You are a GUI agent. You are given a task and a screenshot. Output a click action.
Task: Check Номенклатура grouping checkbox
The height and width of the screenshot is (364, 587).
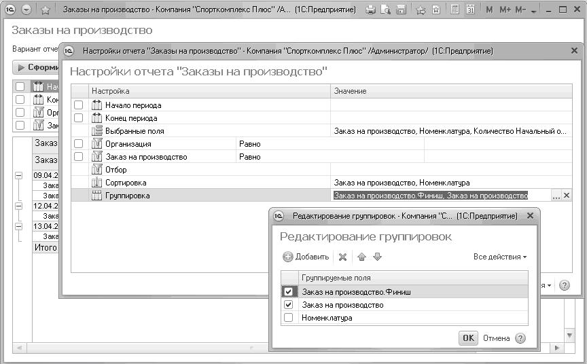(x=288, y=318)
